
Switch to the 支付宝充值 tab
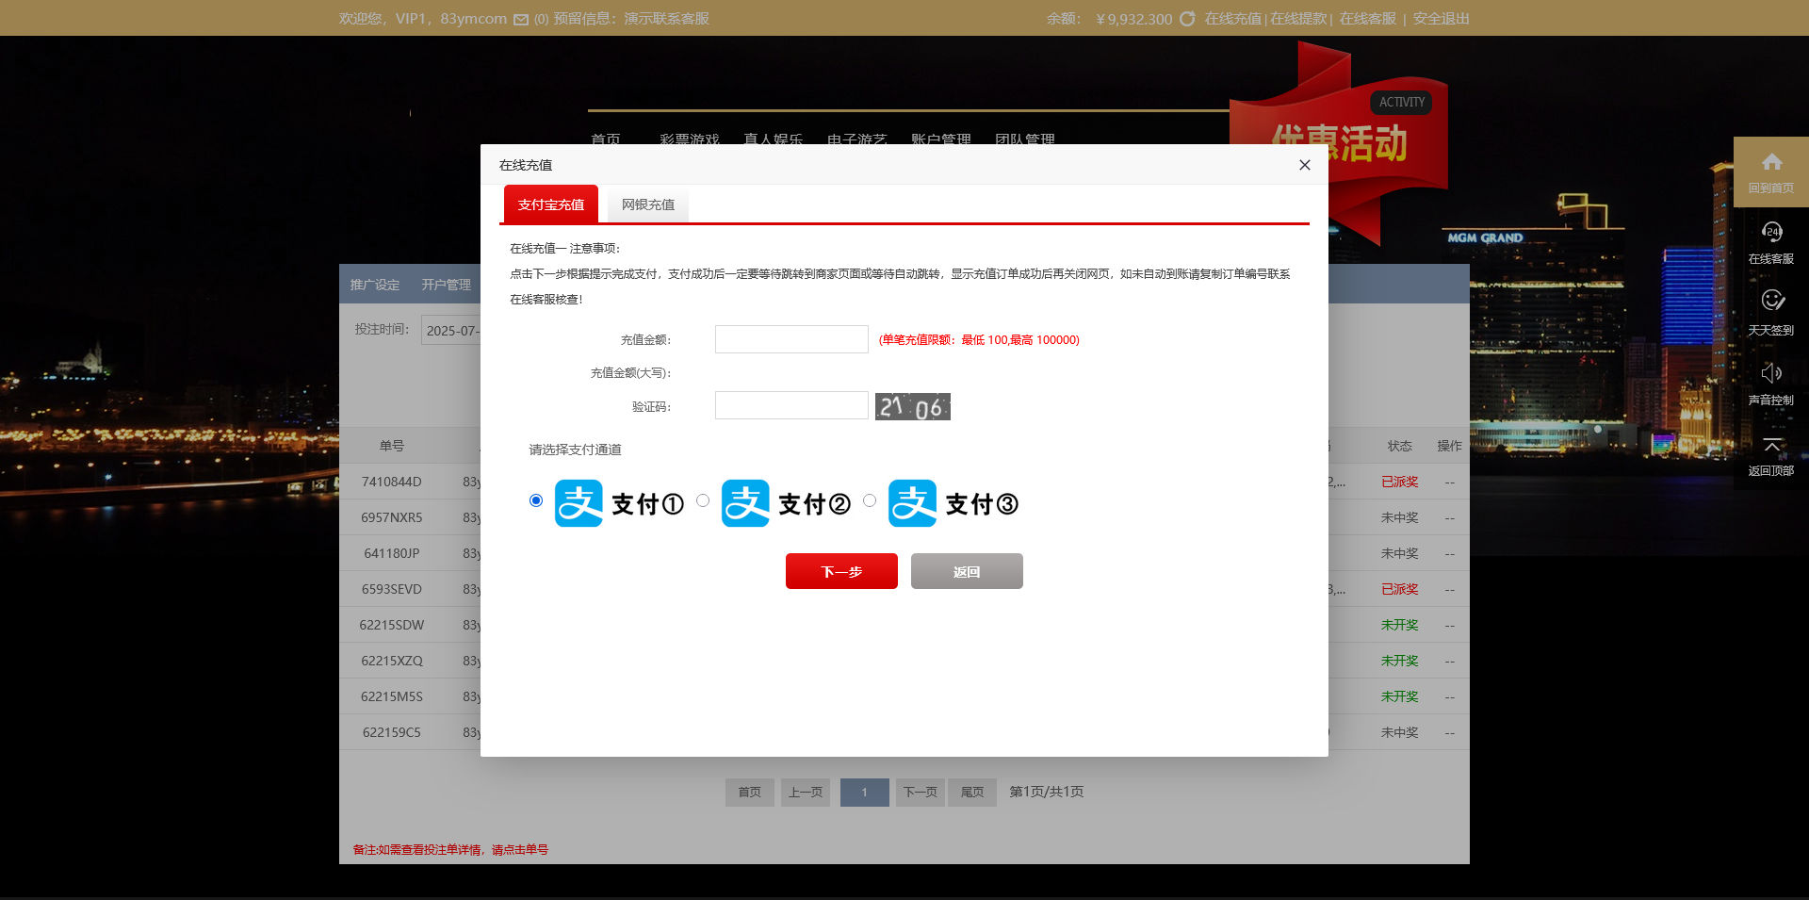tap(551, 205)
